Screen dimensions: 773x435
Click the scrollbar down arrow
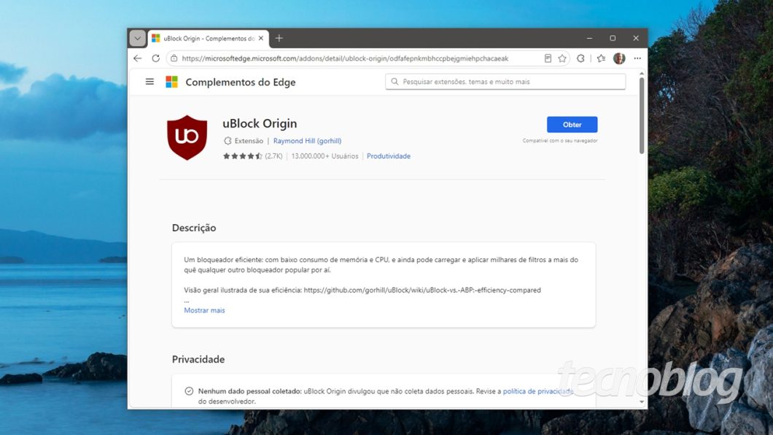pos(642,402)
